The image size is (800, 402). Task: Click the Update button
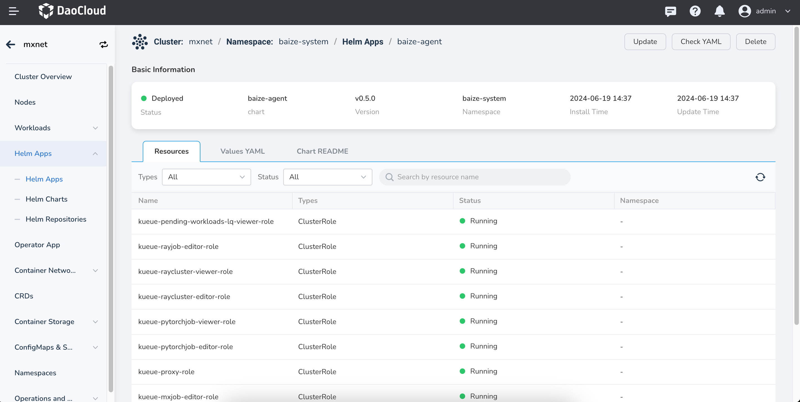tap(645, 41)
